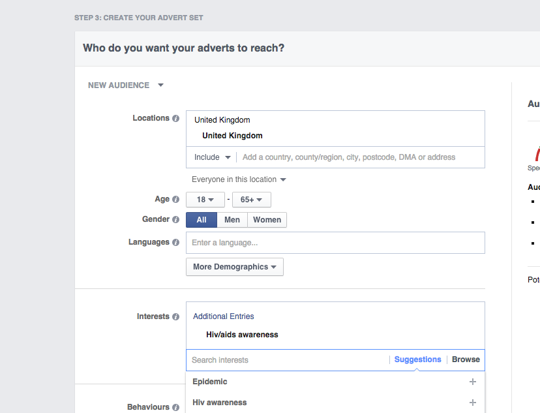Switch to the Browse tab
The width and height of the screenshot is (540, 413).
point(466,359)
